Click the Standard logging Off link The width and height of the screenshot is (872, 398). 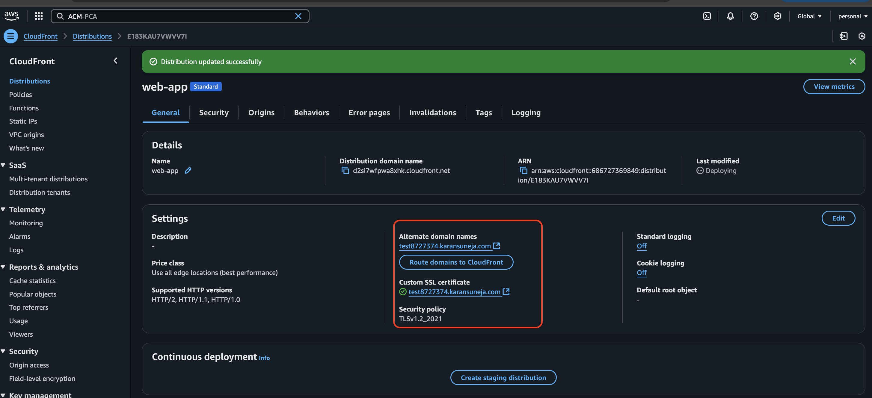pyautogui.click(x=642, y=246)
